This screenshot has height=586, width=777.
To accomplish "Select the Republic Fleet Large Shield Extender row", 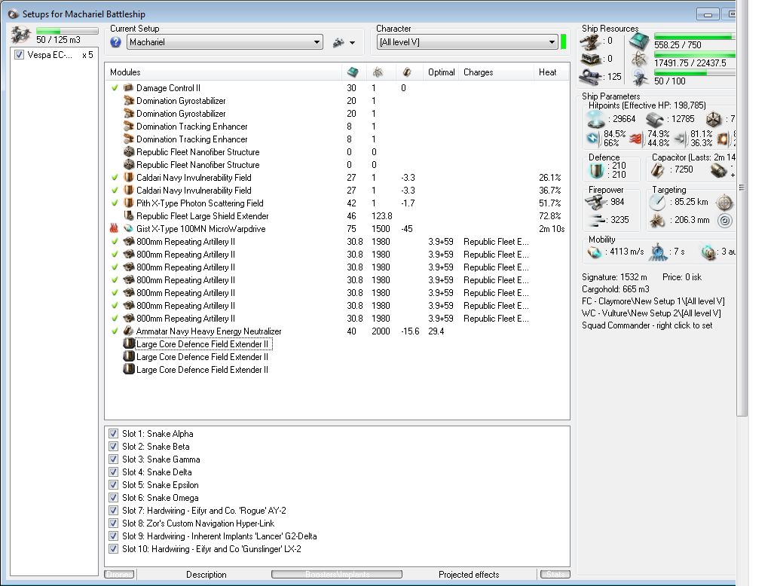I will tap(337, 216).
